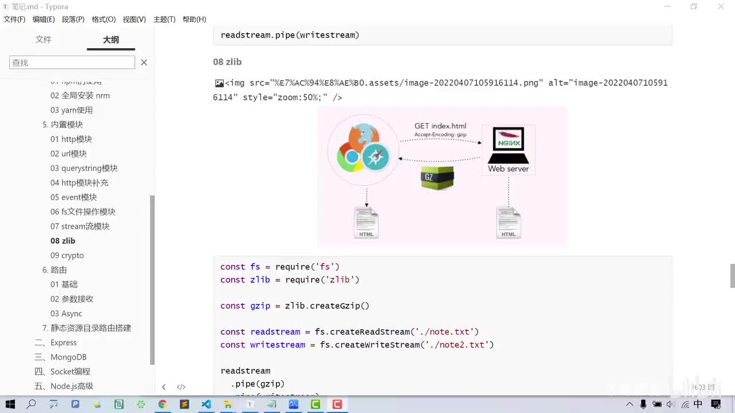This screenshot has width=735, height=413.
Task: Click the inline image icon before the img tag
Action: click(219, 83)
